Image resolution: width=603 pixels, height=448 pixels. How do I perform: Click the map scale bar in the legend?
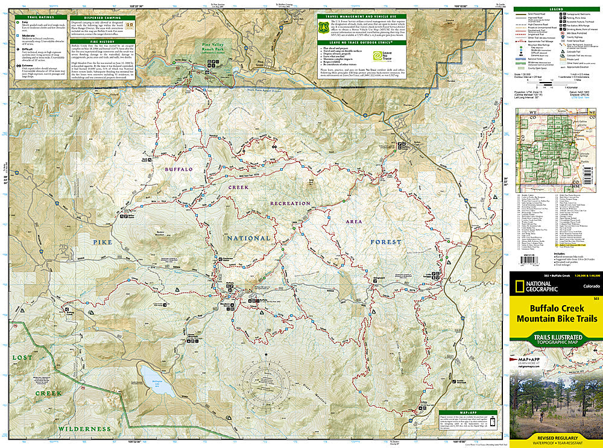point(552,83)
